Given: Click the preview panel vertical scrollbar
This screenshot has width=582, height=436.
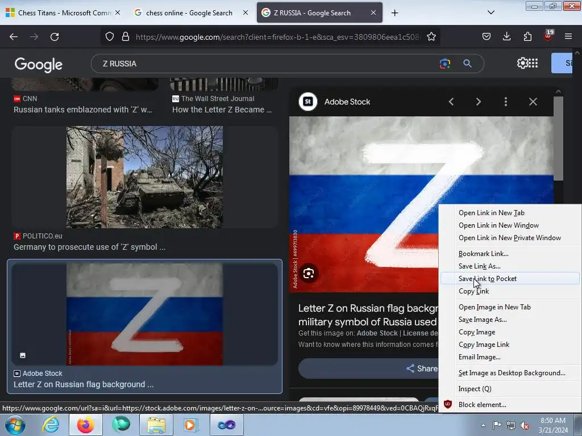Looking at the screenshot, I should click(558, 139).
